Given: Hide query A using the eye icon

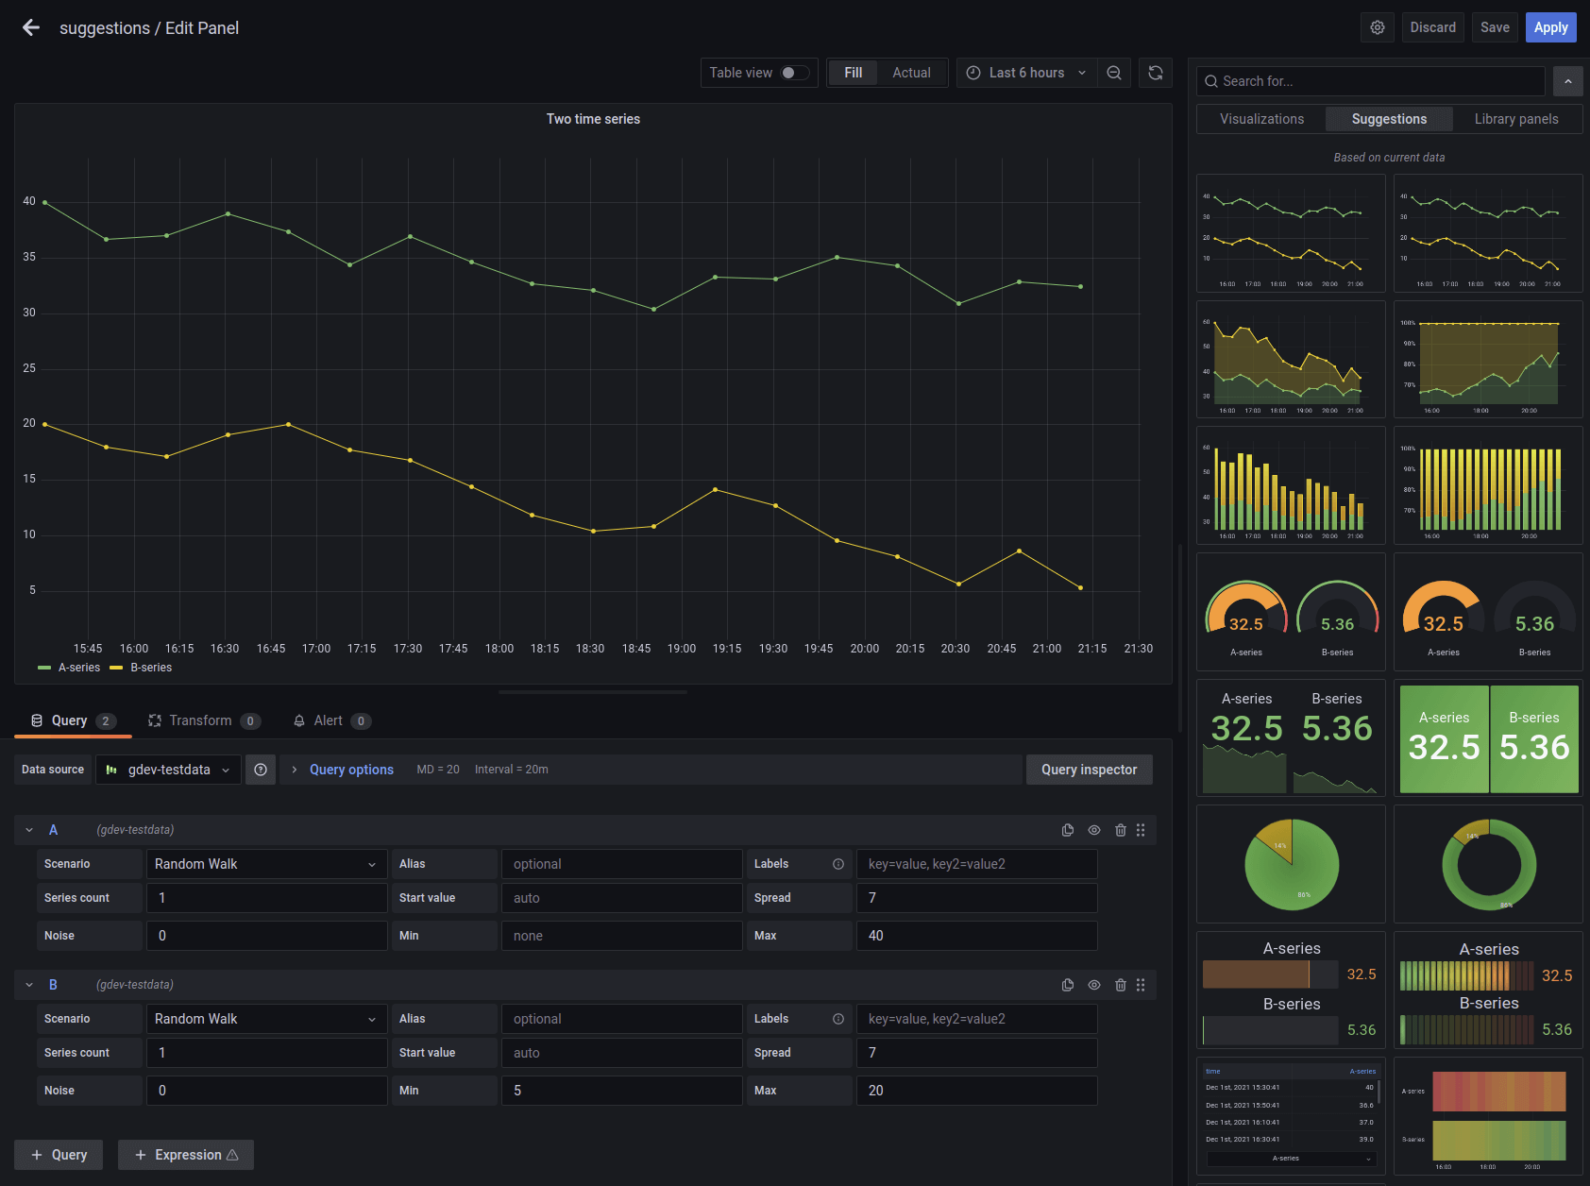Looking at the screenshot, I should (1094, 830).
